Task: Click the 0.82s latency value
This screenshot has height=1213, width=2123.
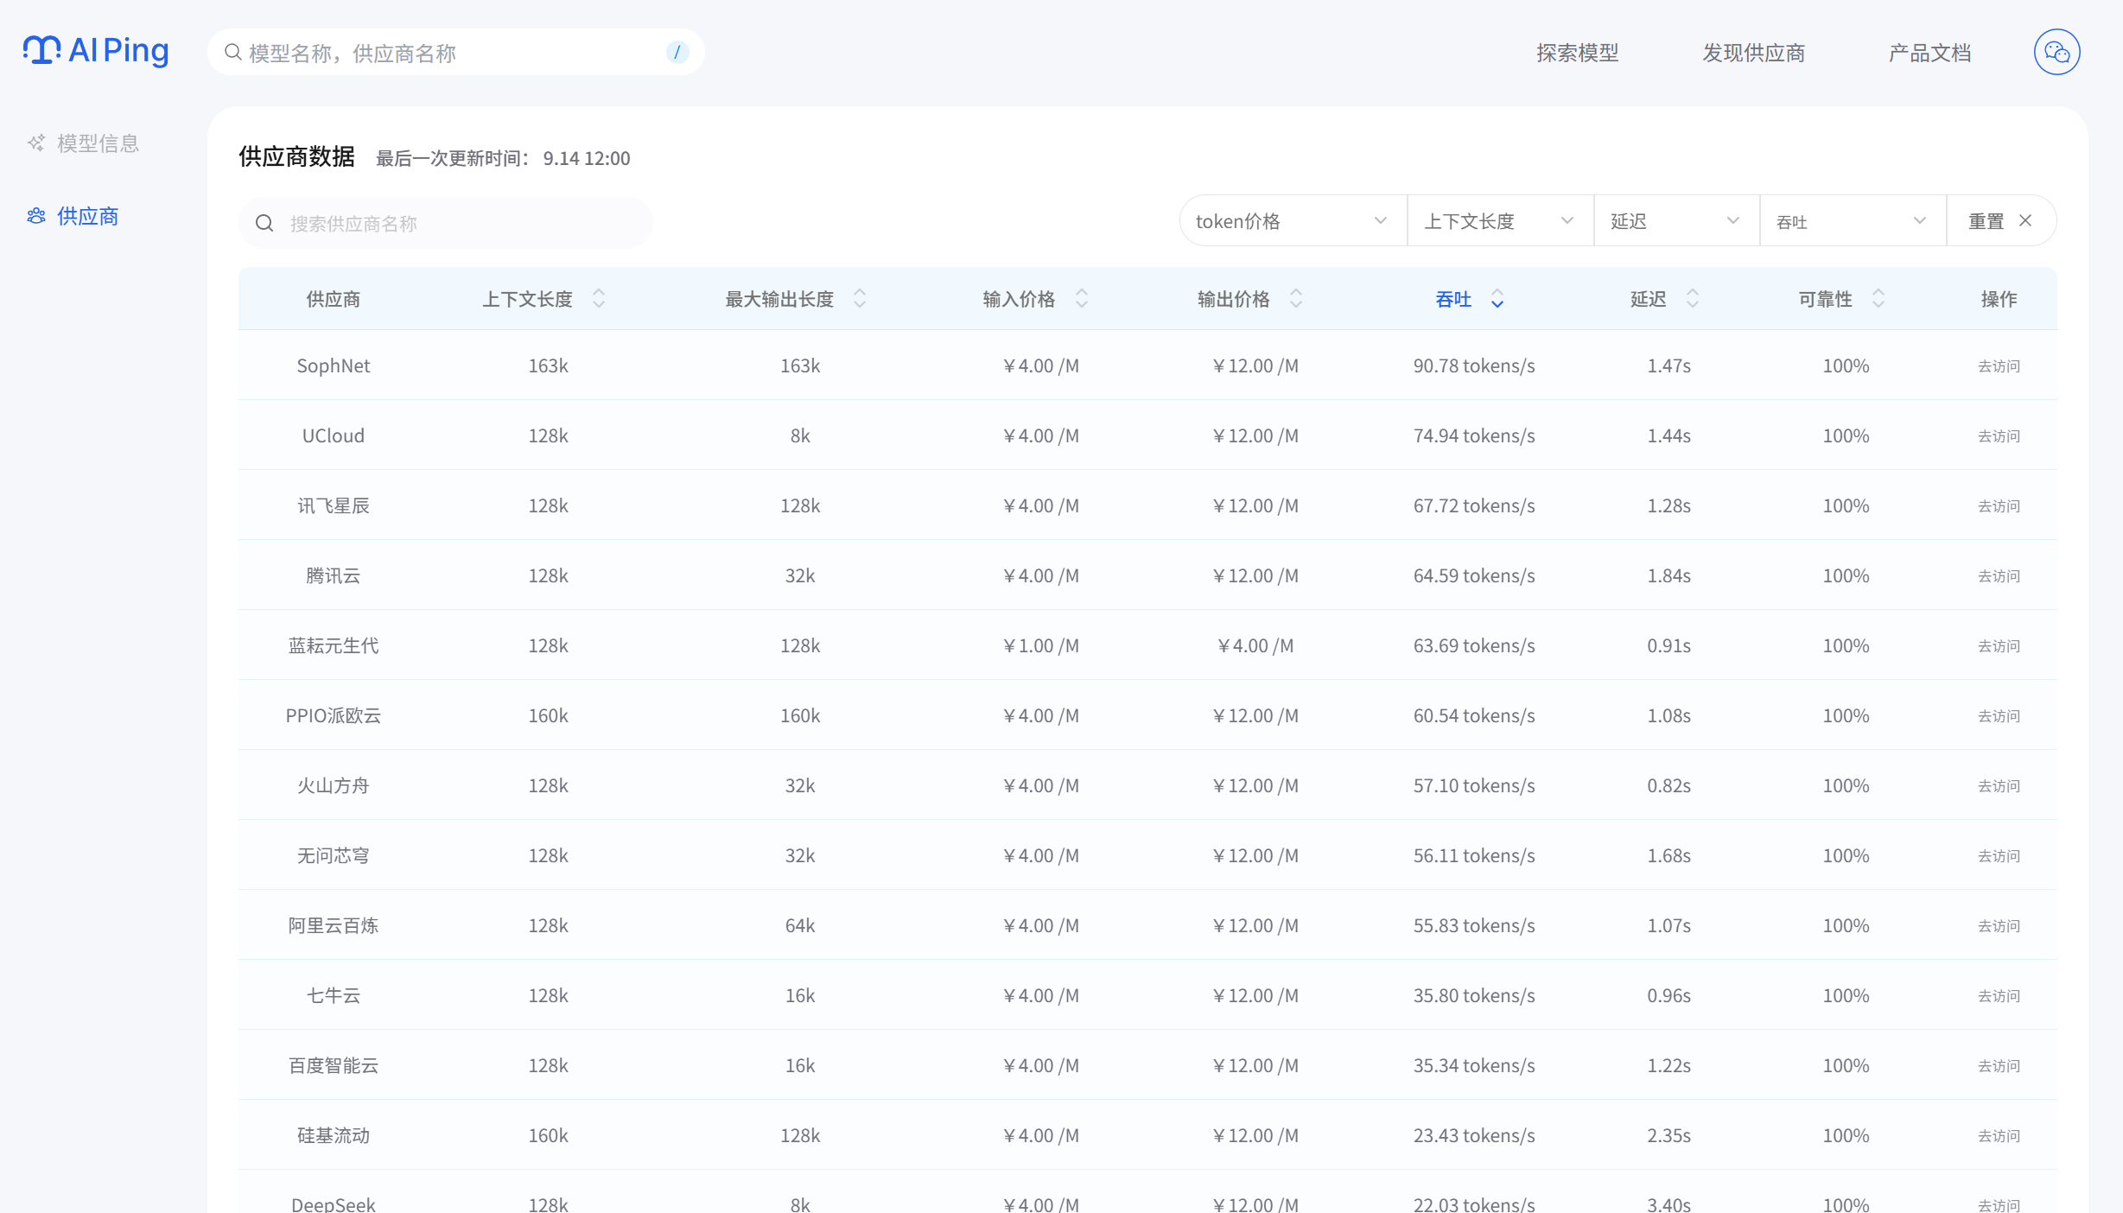Action: click(x=1669, y=786)
